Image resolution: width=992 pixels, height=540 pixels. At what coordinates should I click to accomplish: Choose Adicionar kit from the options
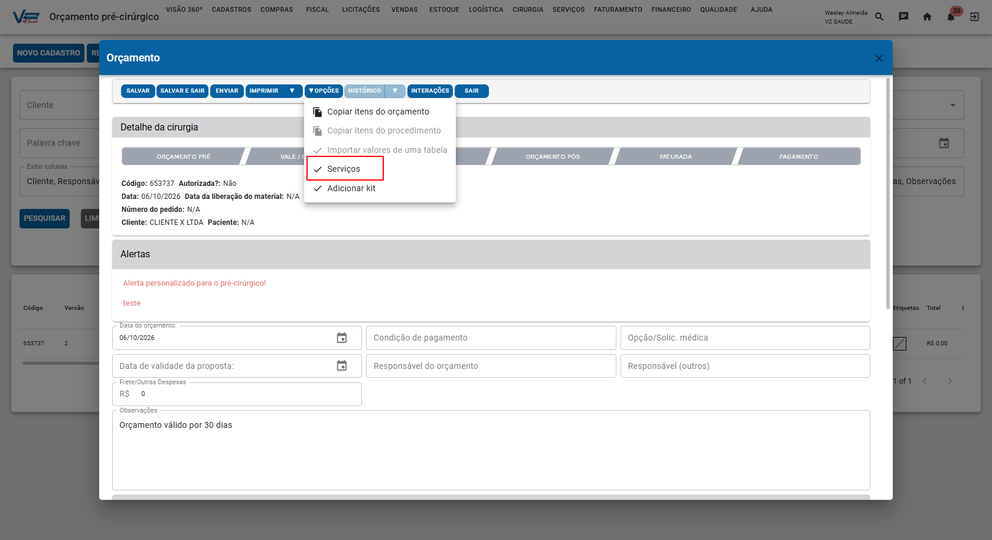coord(380,188)
